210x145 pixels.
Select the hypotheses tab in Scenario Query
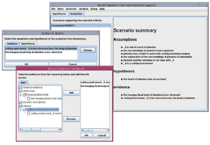(28, 44)
